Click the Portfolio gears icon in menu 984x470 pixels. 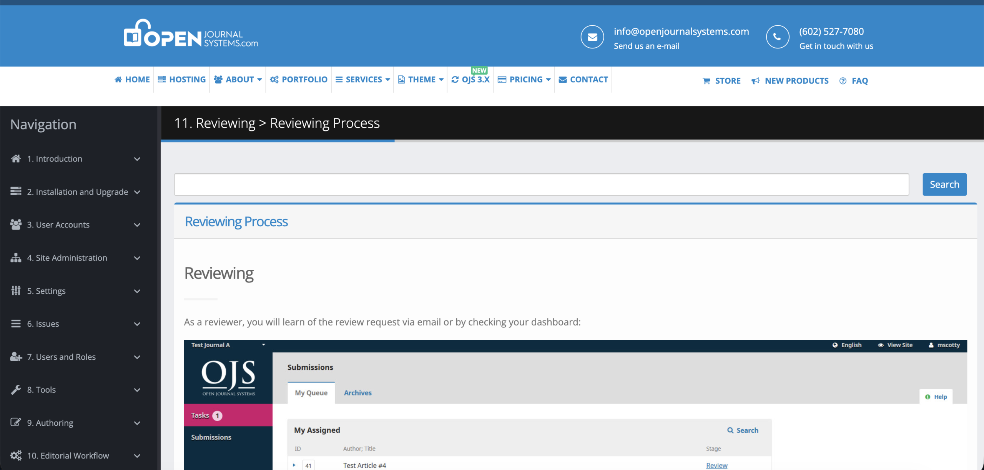(274, 80)
